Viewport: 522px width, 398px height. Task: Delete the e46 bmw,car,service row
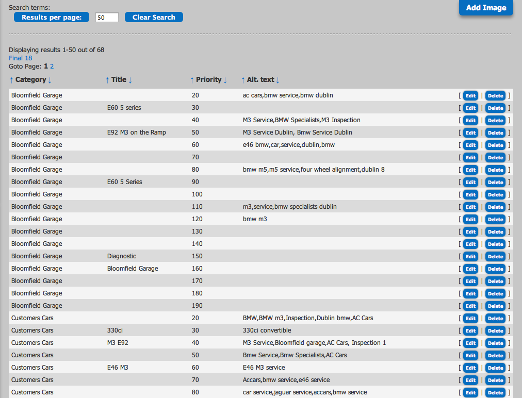coord(495,145)
